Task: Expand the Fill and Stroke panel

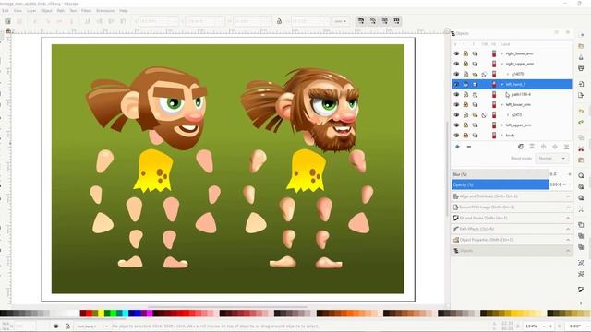Action: (x=512, y=218)
